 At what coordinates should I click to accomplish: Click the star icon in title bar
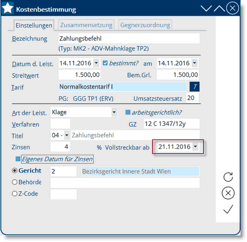8,8
